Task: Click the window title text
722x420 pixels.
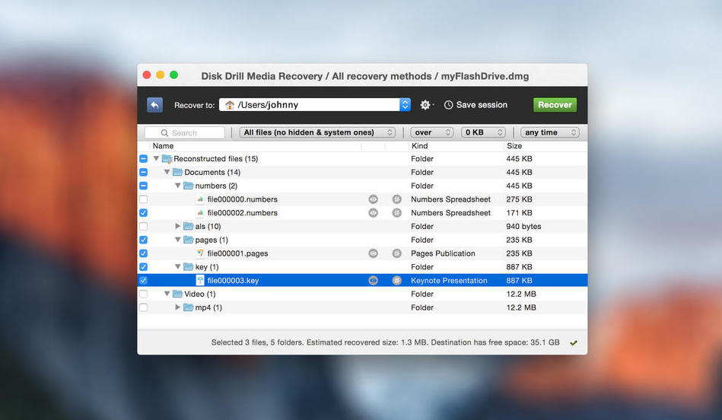Action: [364, 76]
